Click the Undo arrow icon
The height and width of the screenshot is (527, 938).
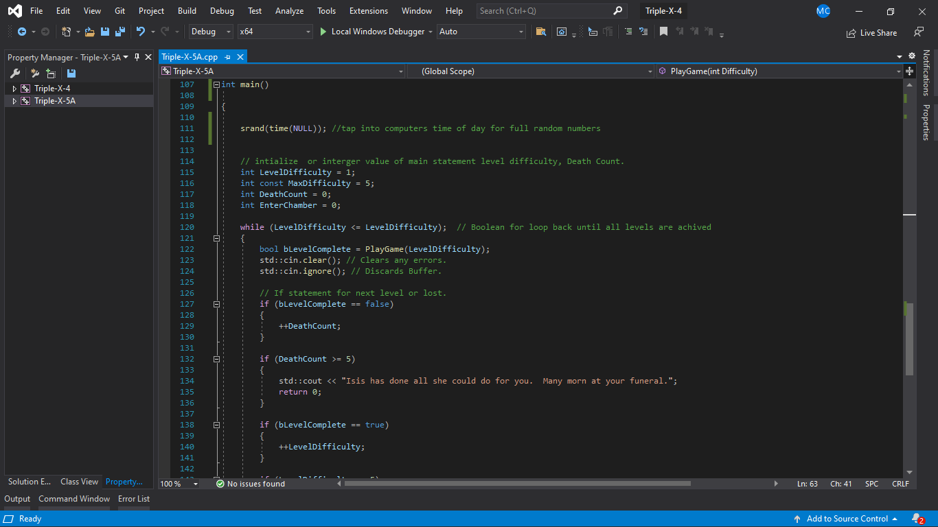coord(140,32)
